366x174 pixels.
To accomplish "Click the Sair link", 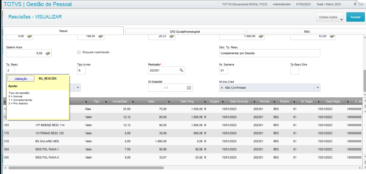I will (x=361, y=4).
